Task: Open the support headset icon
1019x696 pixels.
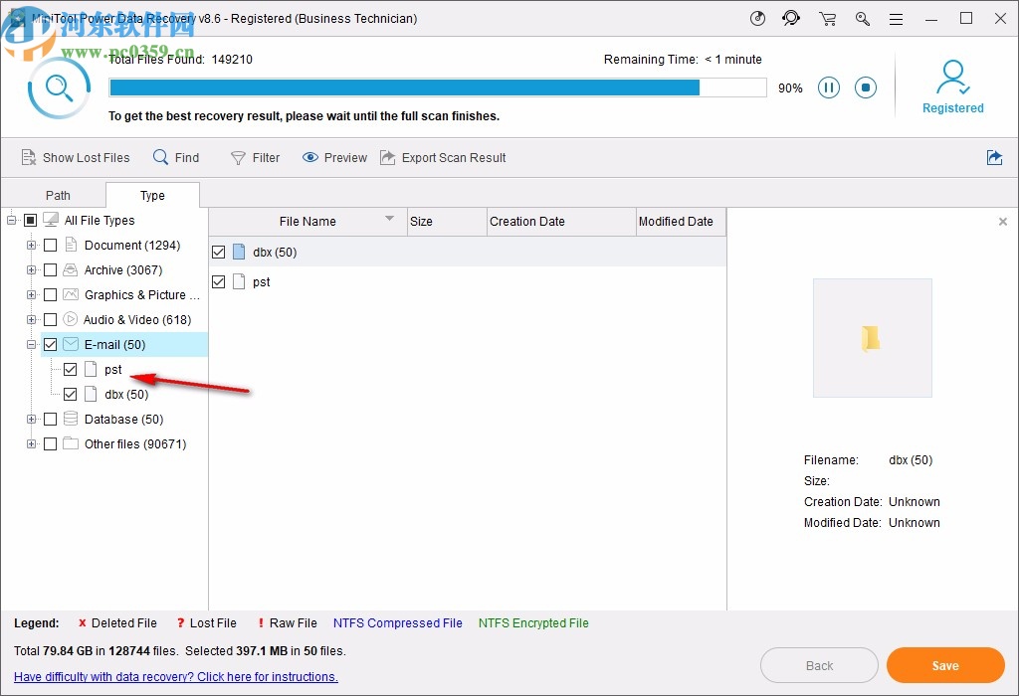Action: tap(791, 18)
